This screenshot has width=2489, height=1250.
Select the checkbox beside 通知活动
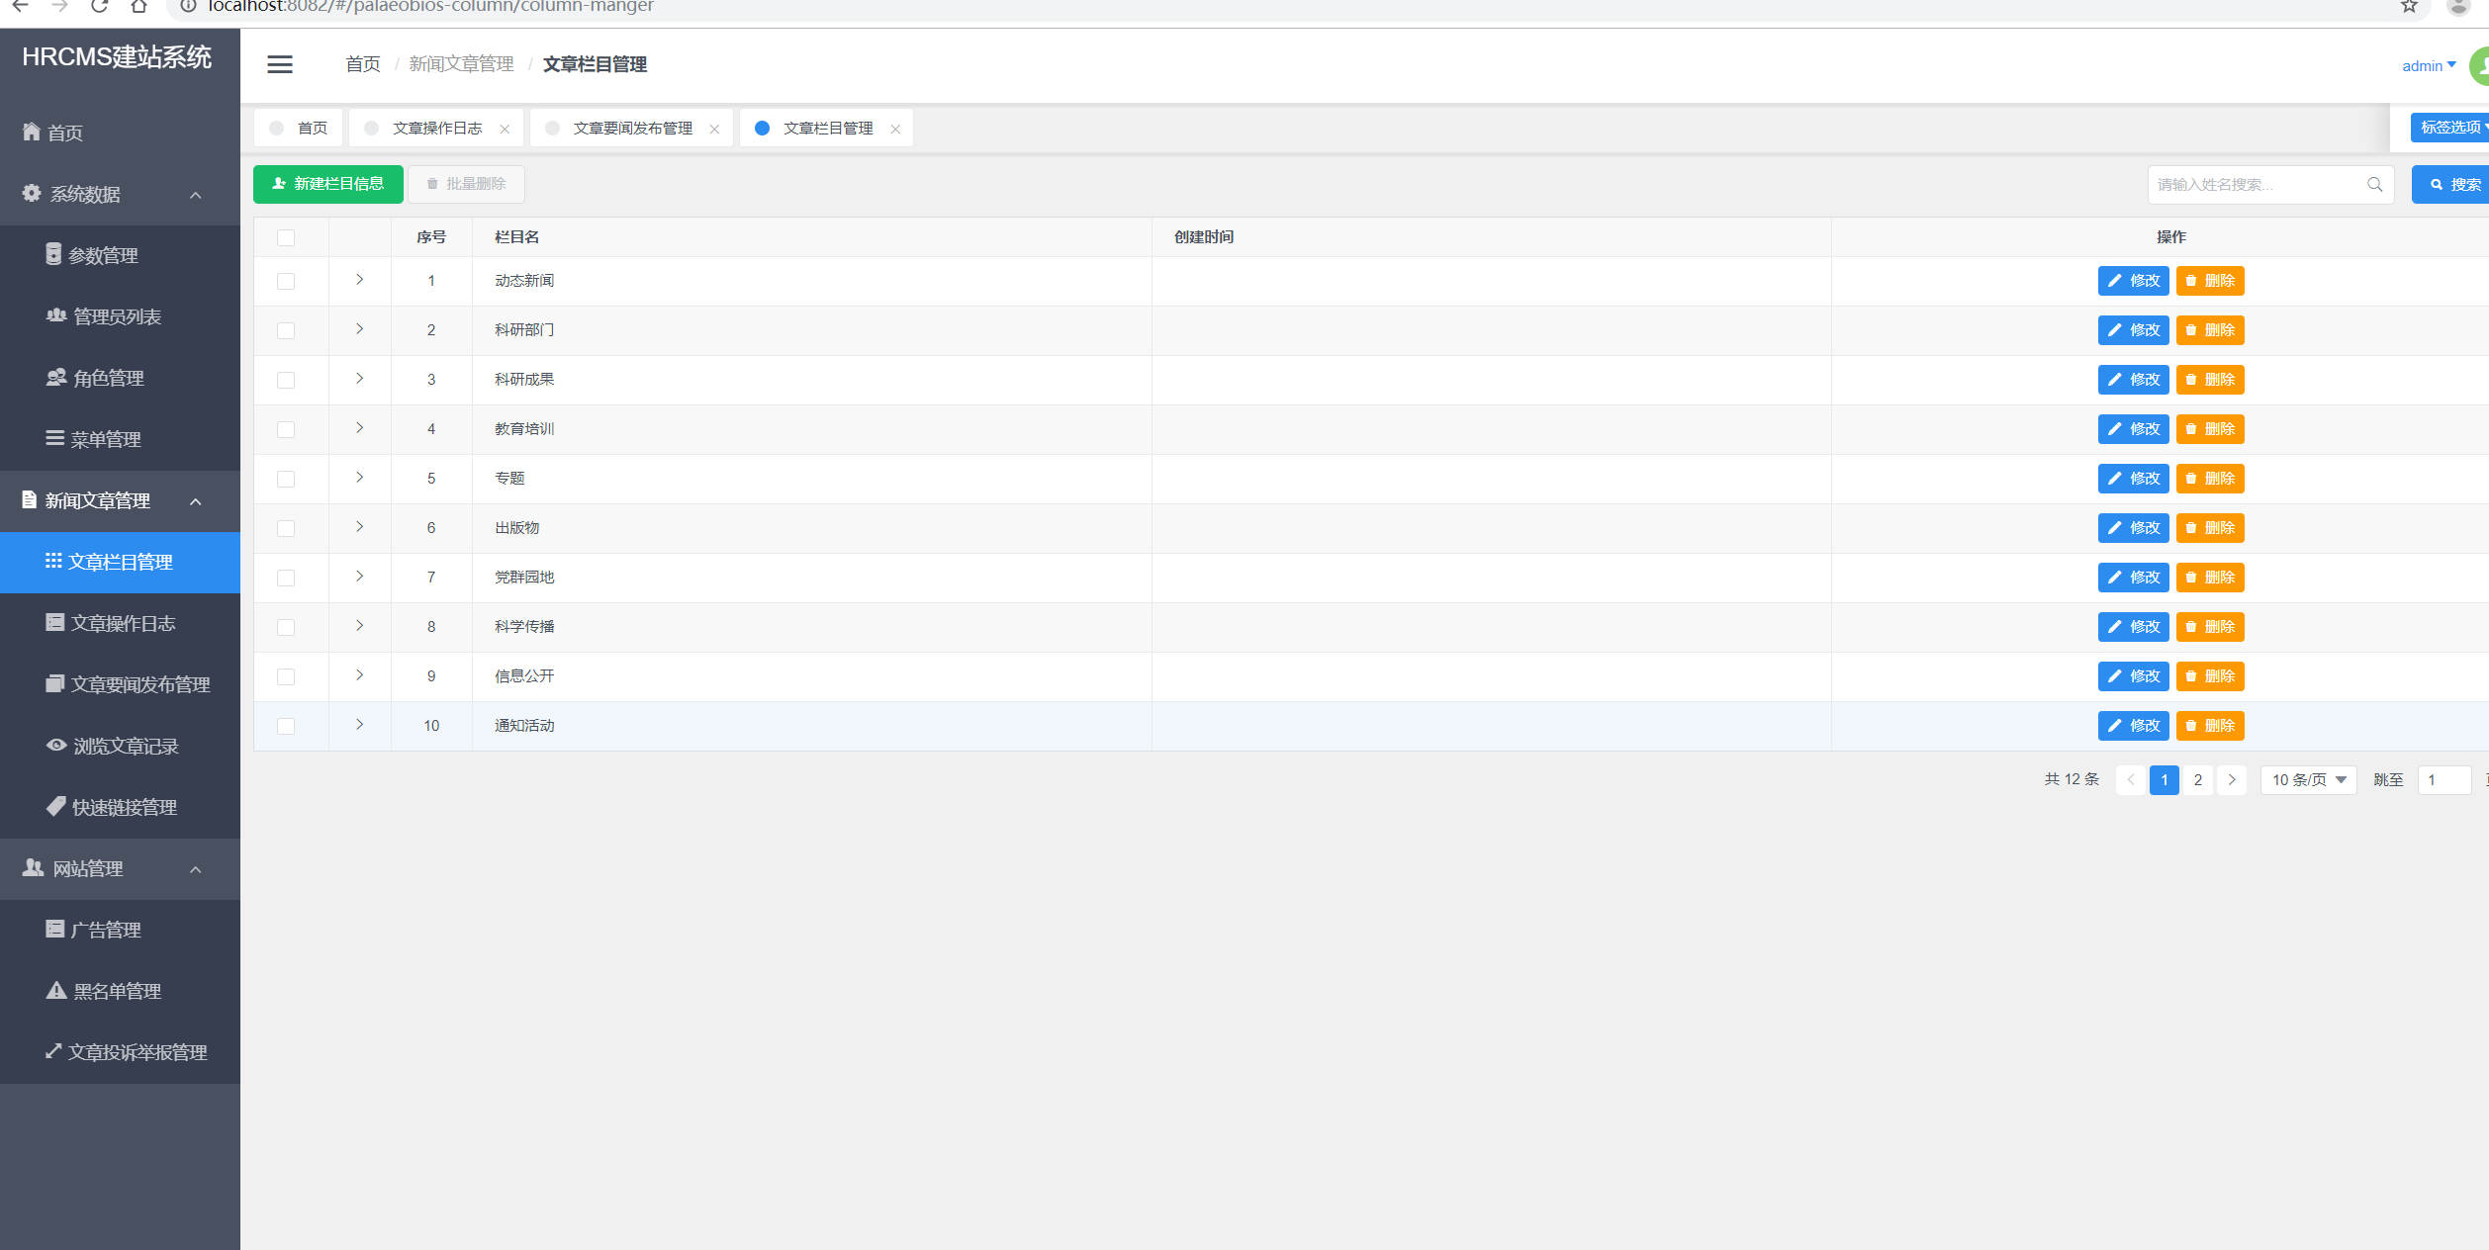click(x=286, y=726)
